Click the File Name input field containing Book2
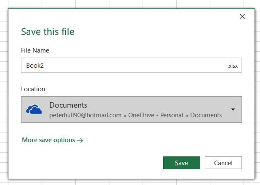 (x=131, y=65)
